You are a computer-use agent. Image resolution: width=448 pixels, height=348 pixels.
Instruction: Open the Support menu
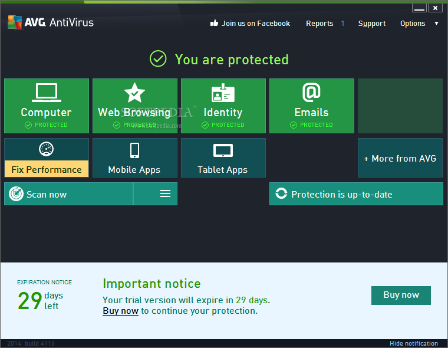[x=372, y=24]
